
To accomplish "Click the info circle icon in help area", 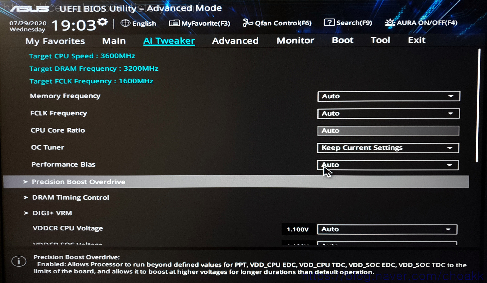I will [19, 261].
